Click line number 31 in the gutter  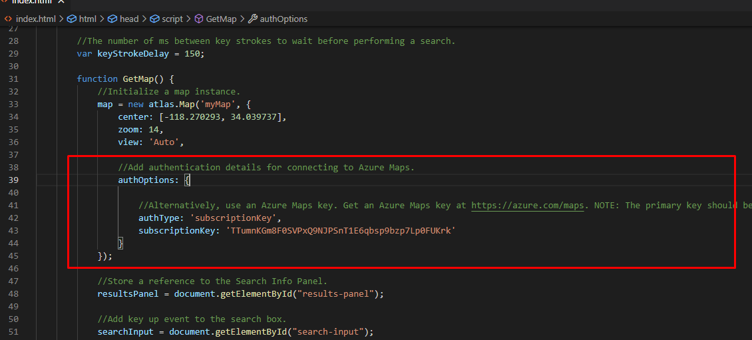point(13,79)
